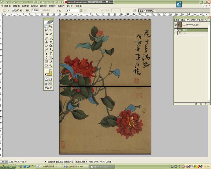Switch to Standard mode editing

click(46, 79)
